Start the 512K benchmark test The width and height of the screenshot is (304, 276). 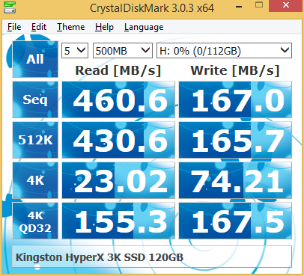coord(35,140)
